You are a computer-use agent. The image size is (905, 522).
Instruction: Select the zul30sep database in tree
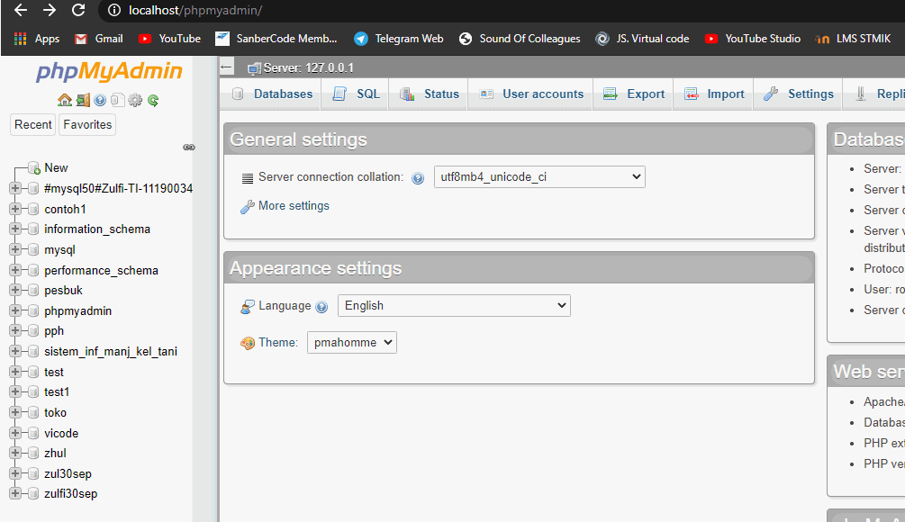click(68, 474)
